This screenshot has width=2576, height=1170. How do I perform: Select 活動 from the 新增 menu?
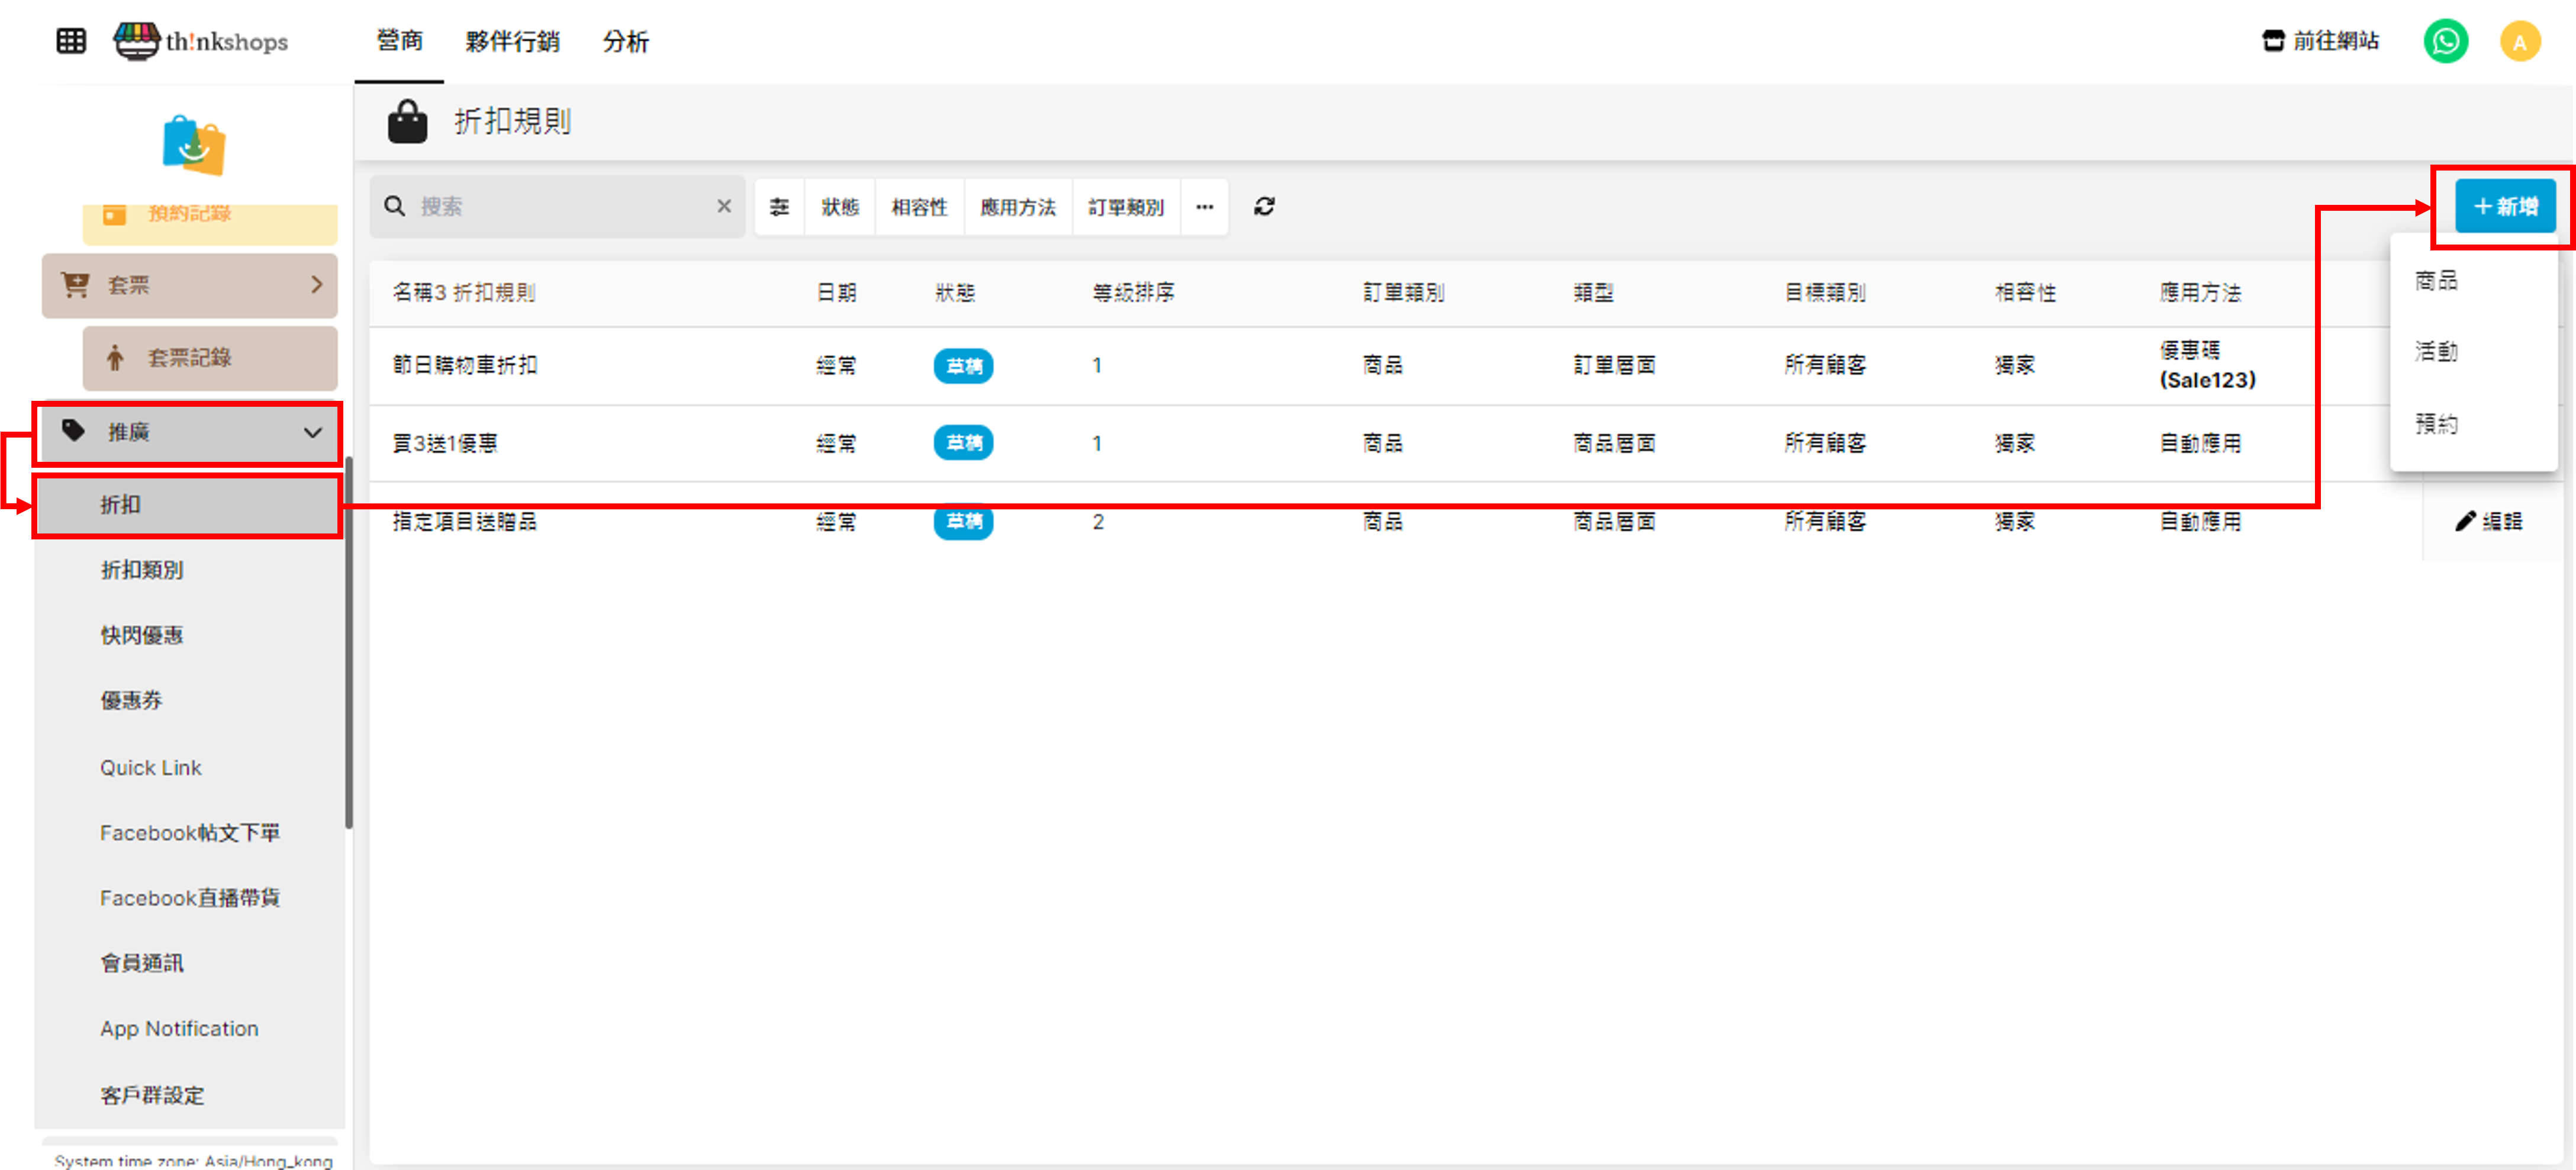click(2436, 351)
